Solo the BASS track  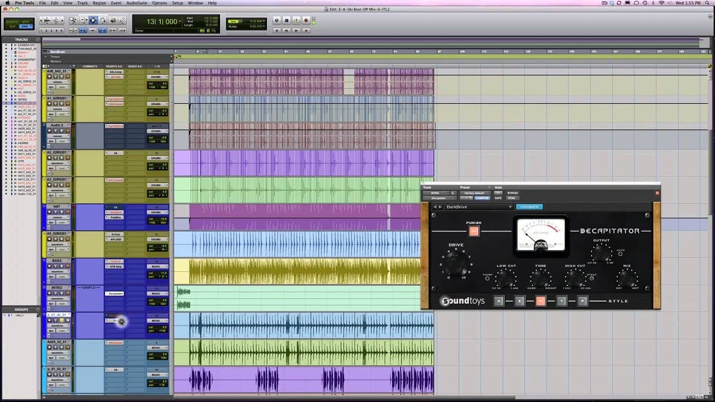61,266
